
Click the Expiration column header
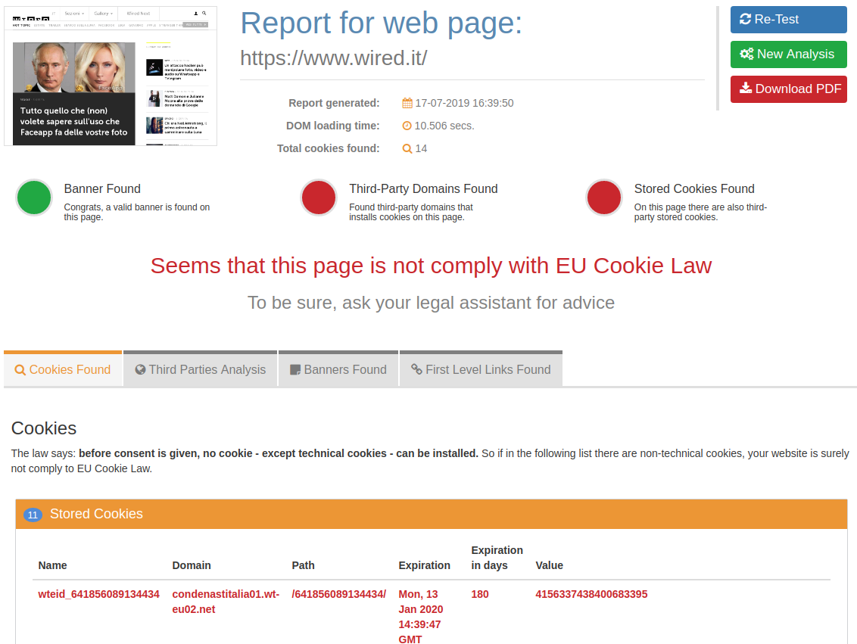424,565
